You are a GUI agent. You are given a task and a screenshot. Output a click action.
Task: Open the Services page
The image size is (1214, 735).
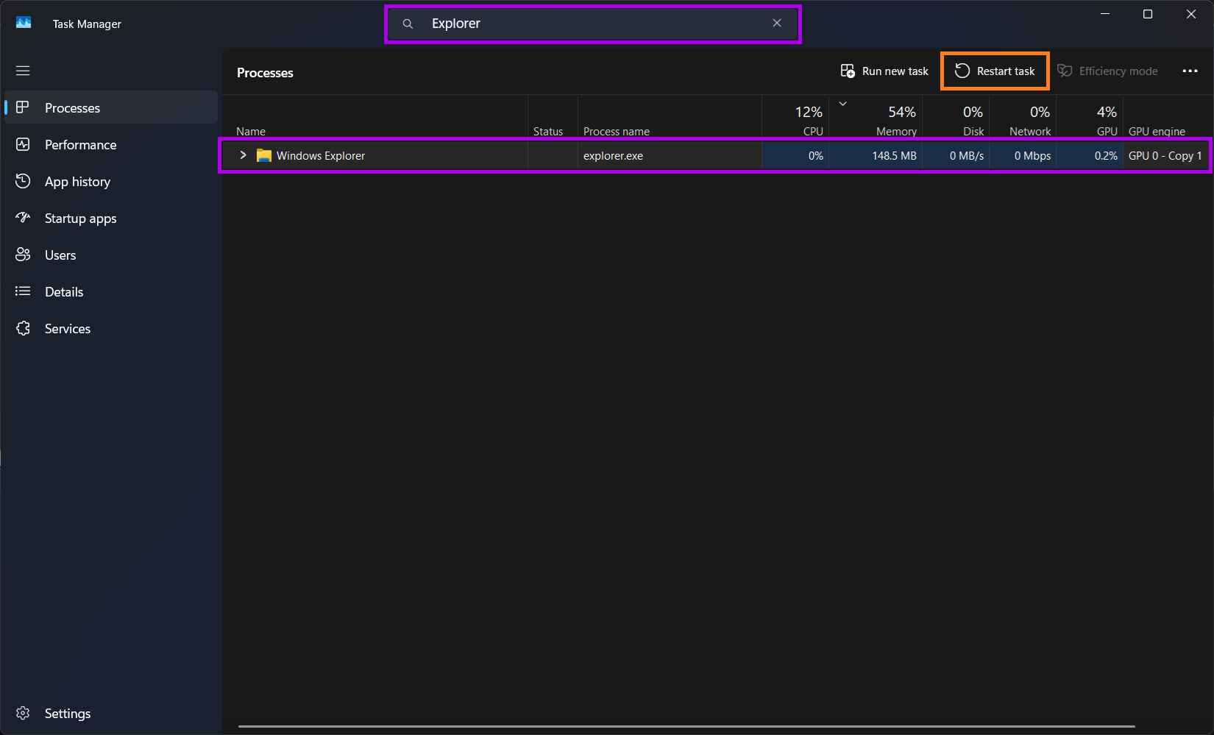point(111,328)
